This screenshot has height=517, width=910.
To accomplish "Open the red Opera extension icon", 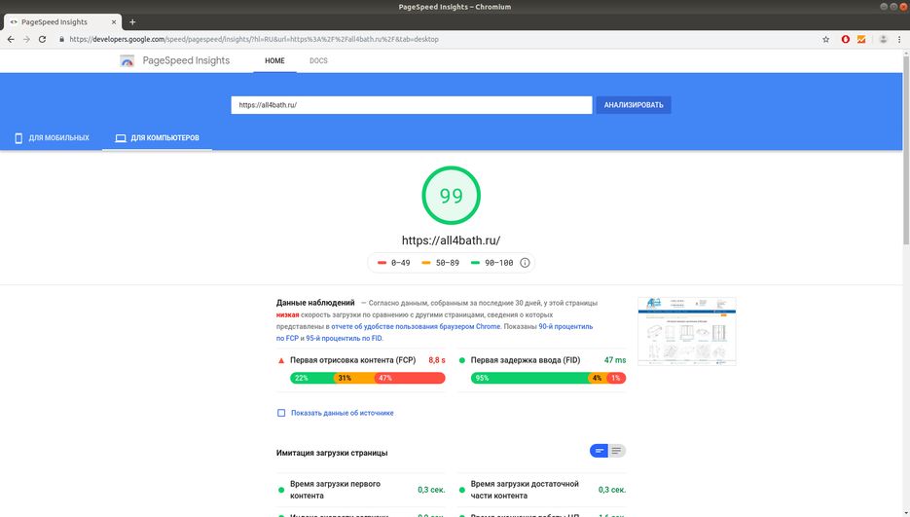I will [x=846, y=40].
